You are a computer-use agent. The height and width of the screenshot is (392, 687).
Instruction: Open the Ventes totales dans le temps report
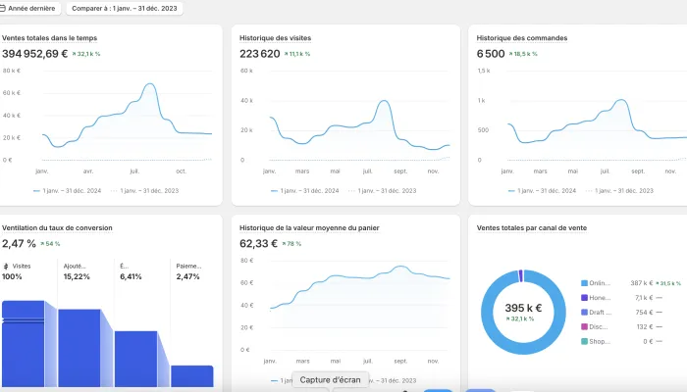coord(49,38)
